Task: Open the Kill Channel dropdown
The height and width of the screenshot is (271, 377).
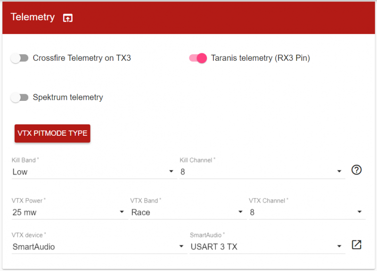Action: [262, 172]
